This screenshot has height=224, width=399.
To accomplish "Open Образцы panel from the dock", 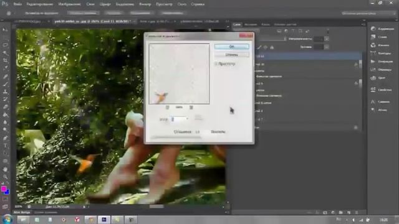I will tap(382, 69).
